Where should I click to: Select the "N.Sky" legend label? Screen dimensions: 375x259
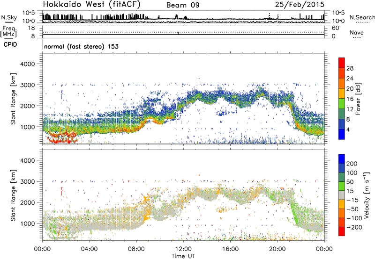pyautogui.click(x=9, y=17)
